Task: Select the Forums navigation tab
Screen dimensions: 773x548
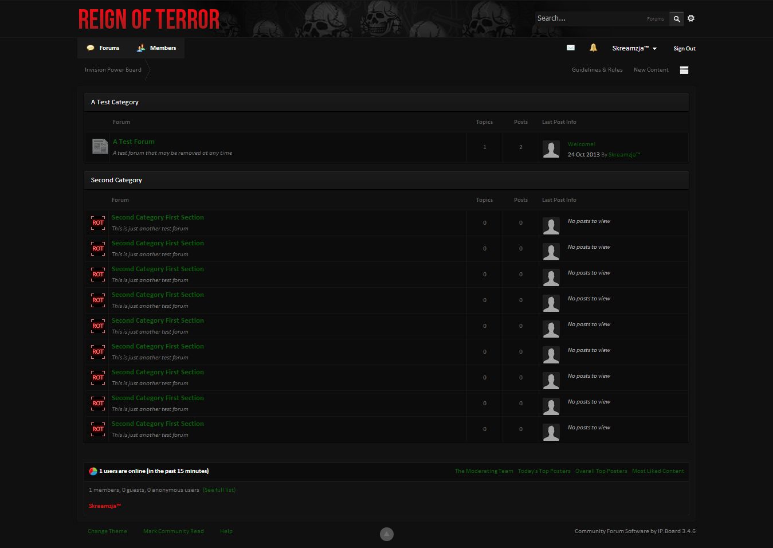Action: tap(103, 48)
